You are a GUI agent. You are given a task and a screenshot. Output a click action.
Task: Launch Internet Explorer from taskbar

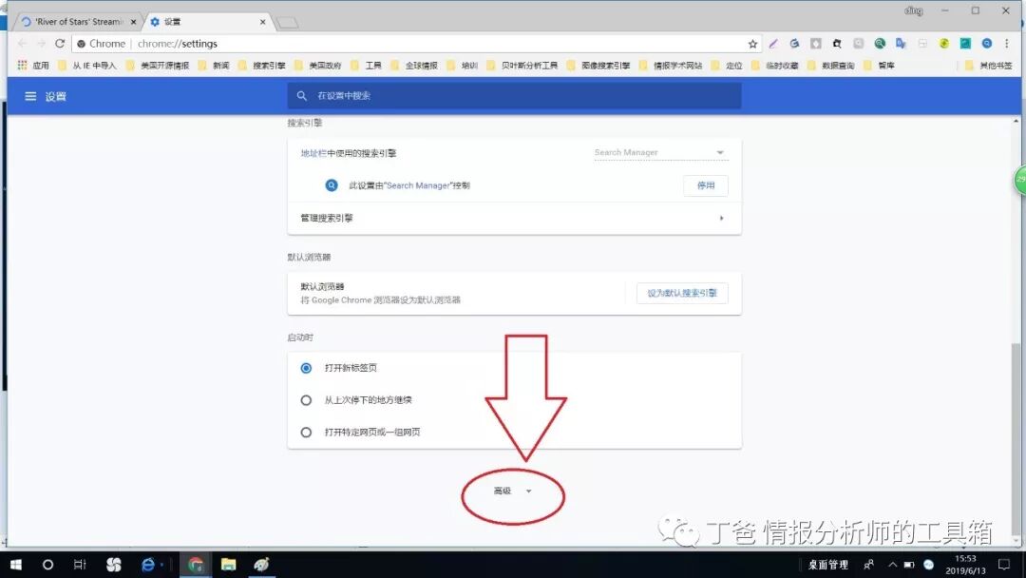[x=148, y=565]
